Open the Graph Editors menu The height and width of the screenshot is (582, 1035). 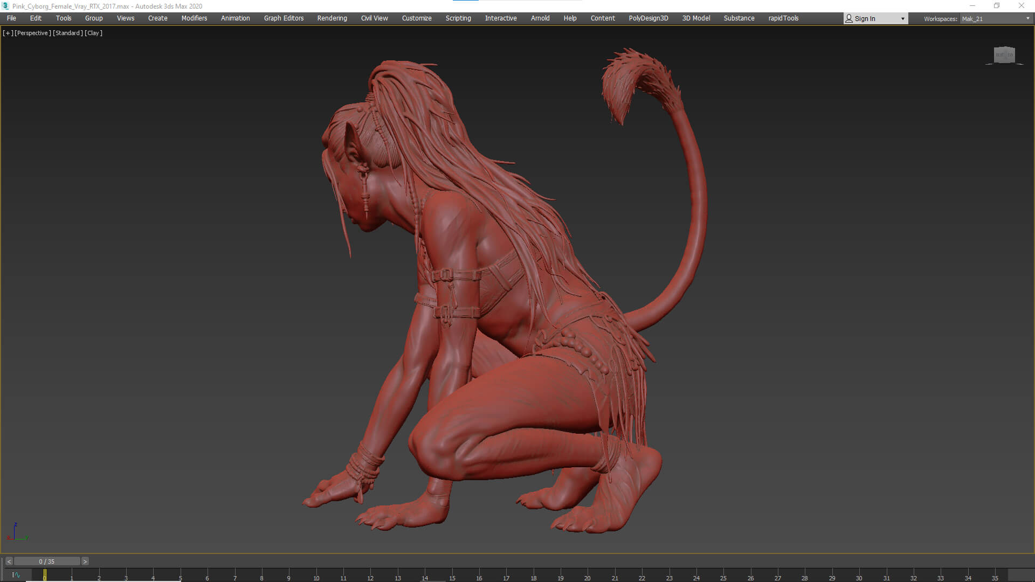(x=284, y=18)
